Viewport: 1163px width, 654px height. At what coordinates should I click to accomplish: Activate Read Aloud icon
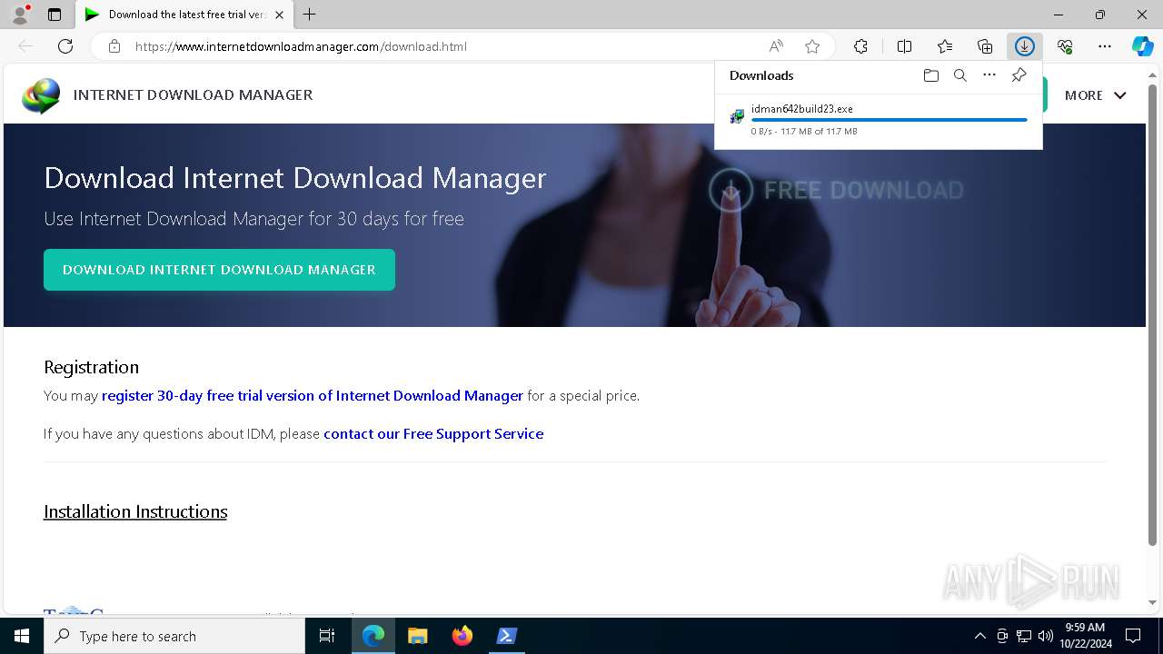point(776,46)
